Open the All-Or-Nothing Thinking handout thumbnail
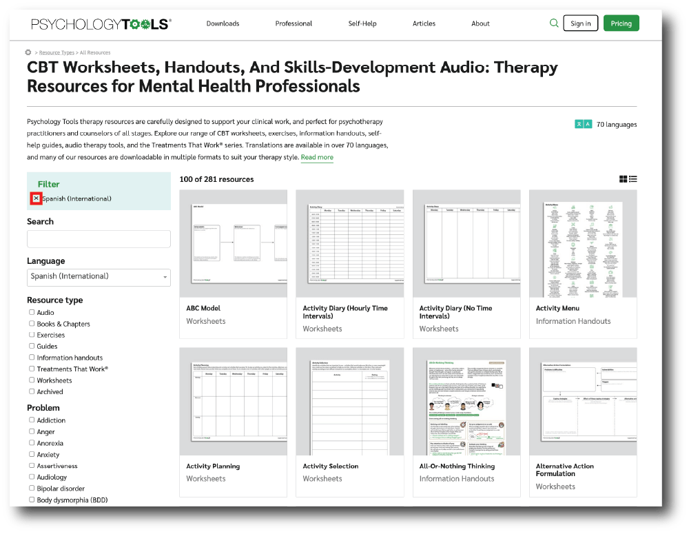 coord(466,401)
